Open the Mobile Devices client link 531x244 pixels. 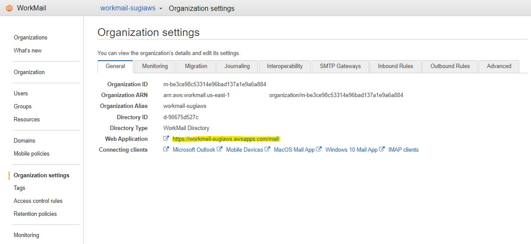(245, 150)
